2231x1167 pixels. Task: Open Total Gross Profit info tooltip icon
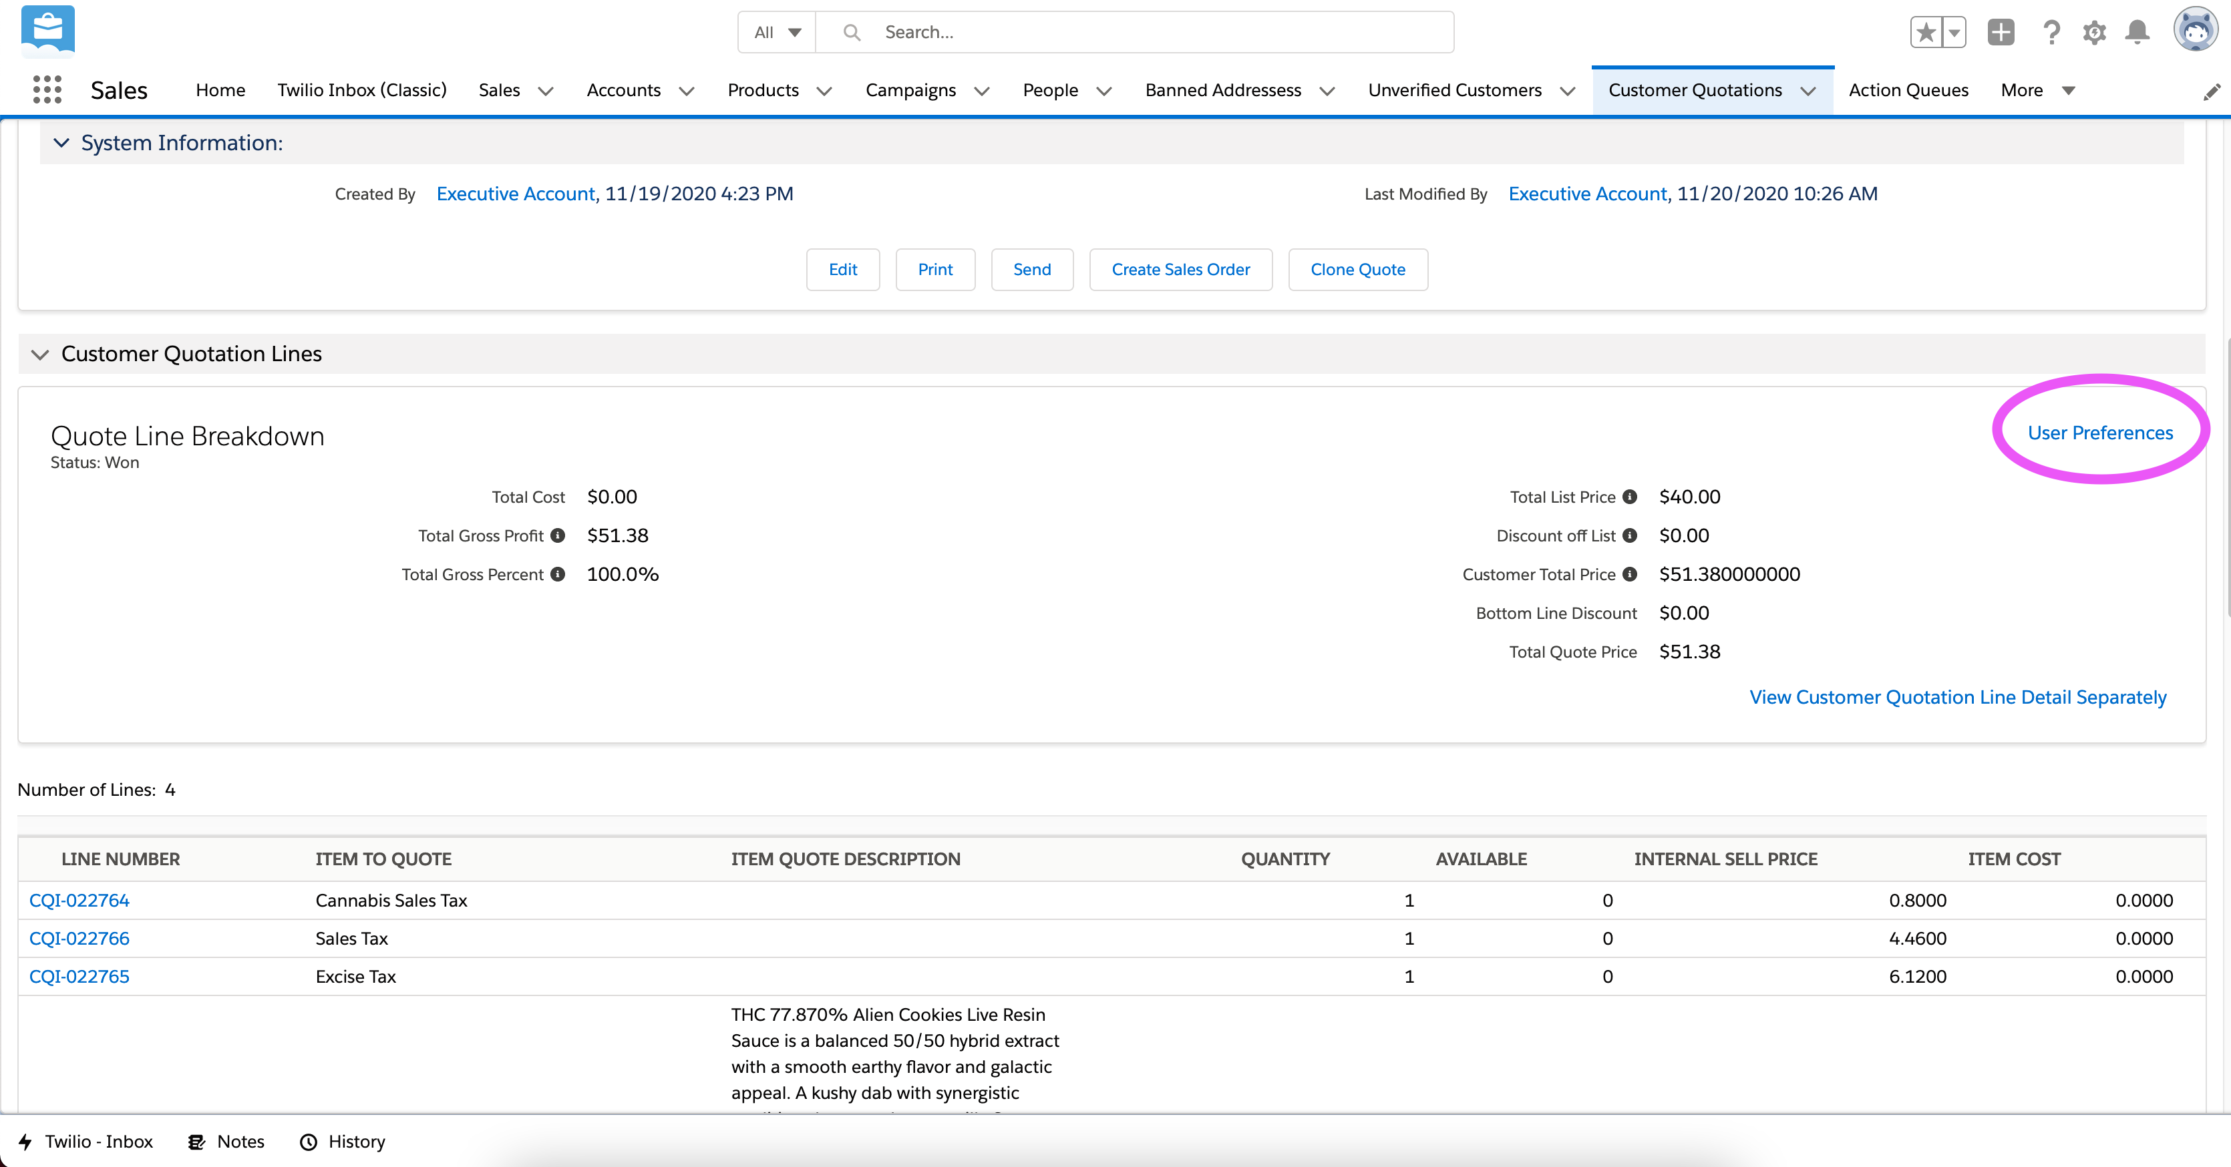coord(558,535)
